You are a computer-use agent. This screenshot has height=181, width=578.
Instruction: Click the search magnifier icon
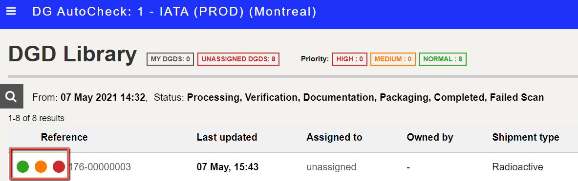(x=11, y=96)
